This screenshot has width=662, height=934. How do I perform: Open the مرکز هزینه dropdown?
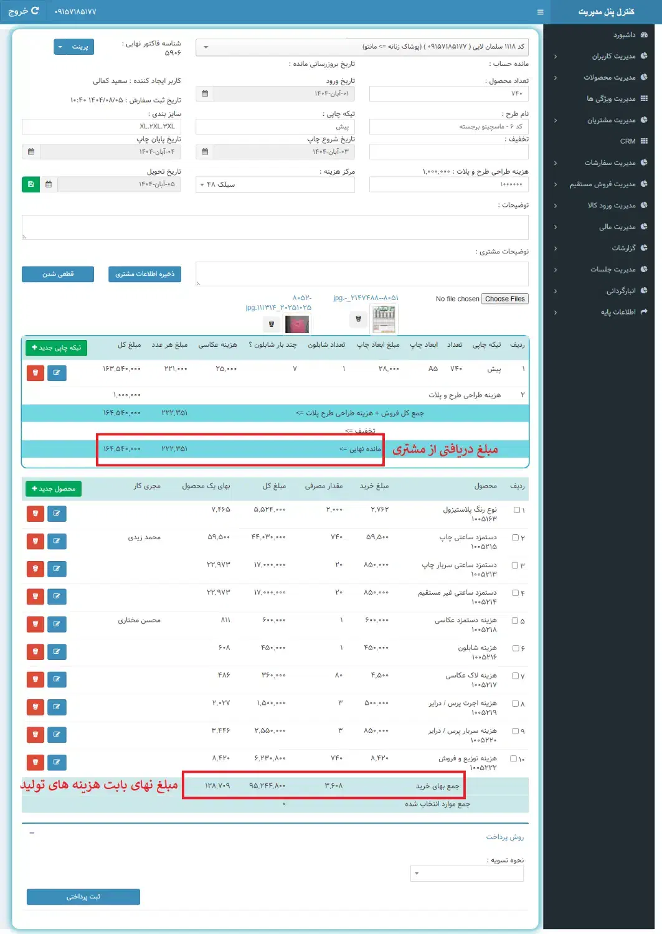(275, 184)
